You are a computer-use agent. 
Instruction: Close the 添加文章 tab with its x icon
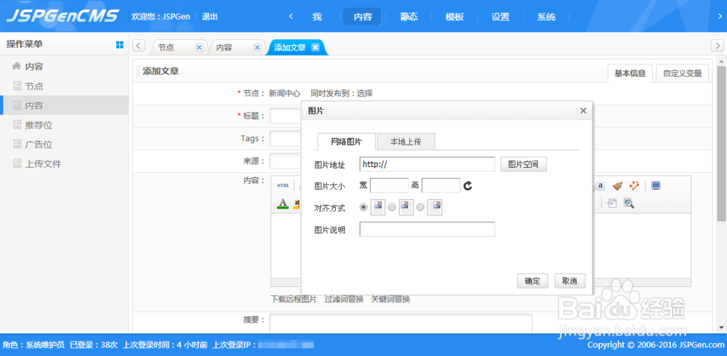(315, 47)
